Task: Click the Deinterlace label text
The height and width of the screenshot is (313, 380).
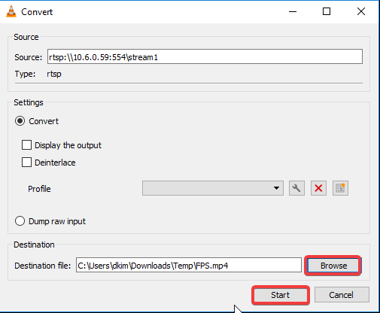Action: click(x=55, y=163)
